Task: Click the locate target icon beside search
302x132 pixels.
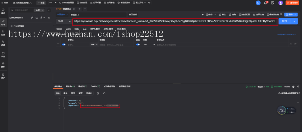Action: (49, 10)
